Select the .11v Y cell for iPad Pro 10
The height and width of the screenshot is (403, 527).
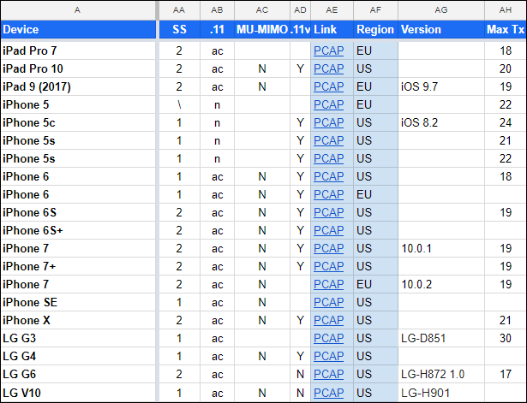click(x=301, y=68)
